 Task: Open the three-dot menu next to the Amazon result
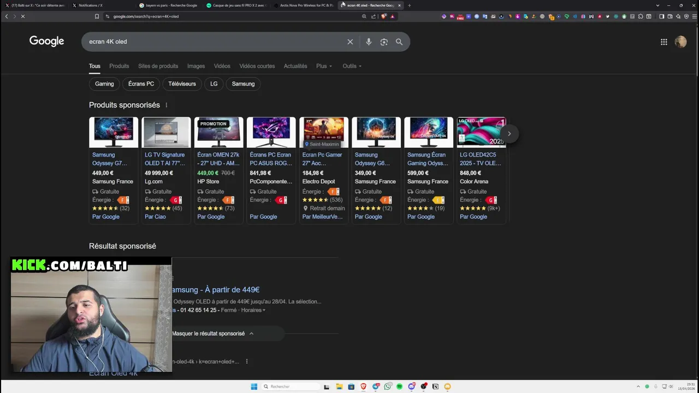(x=247, y=361)
